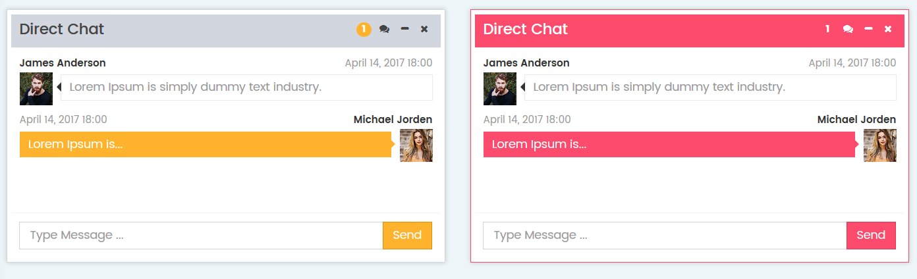This screenshot has height=279, width=917.
Task: Click the unread count in pink chat header
Action: pos(827,29)
